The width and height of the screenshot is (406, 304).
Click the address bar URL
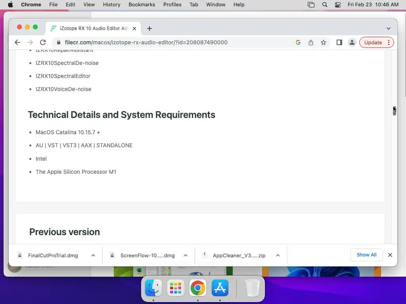(x=146, y=42)
